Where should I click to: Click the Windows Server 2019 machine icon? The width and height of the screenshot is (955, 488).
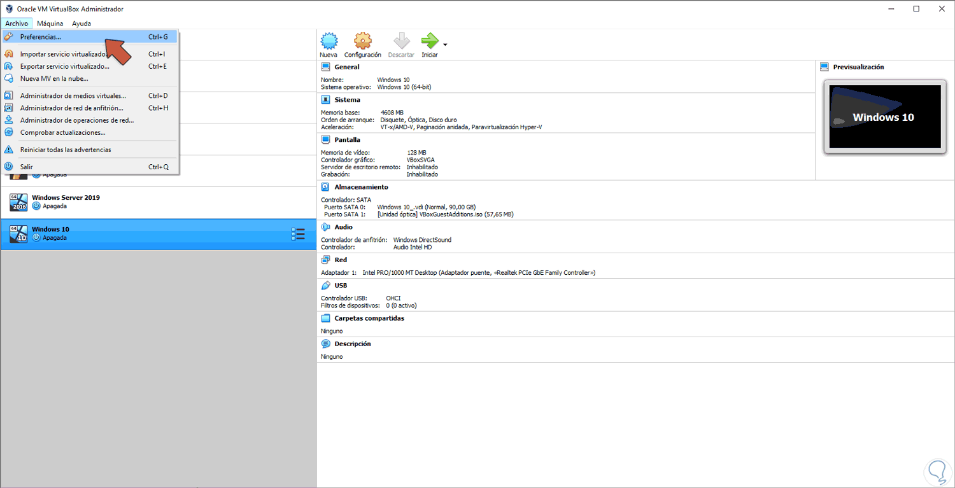(x=18, y=202)
